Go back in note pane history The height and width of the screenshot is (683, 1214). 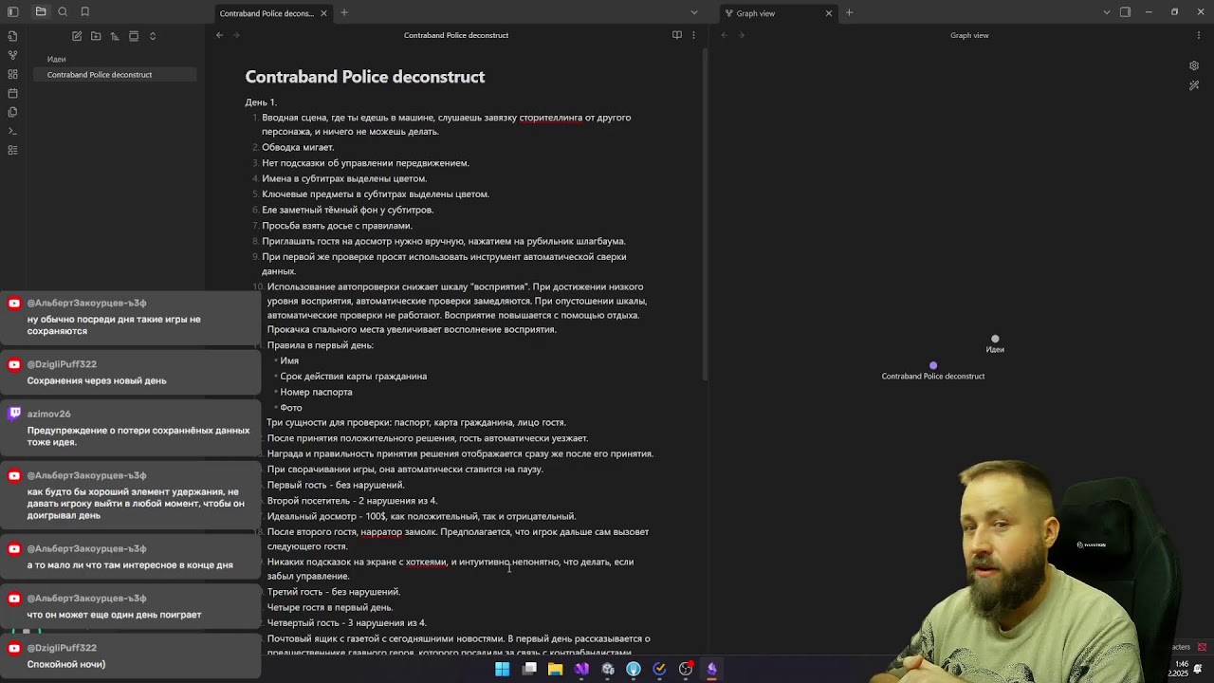click(219, 35)
